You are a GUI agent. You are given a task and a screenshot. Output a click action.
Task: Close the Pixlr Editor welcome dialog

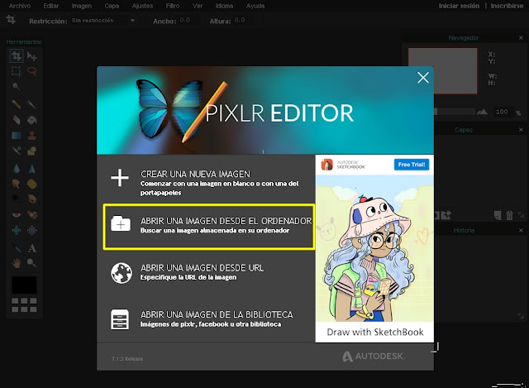423,78
